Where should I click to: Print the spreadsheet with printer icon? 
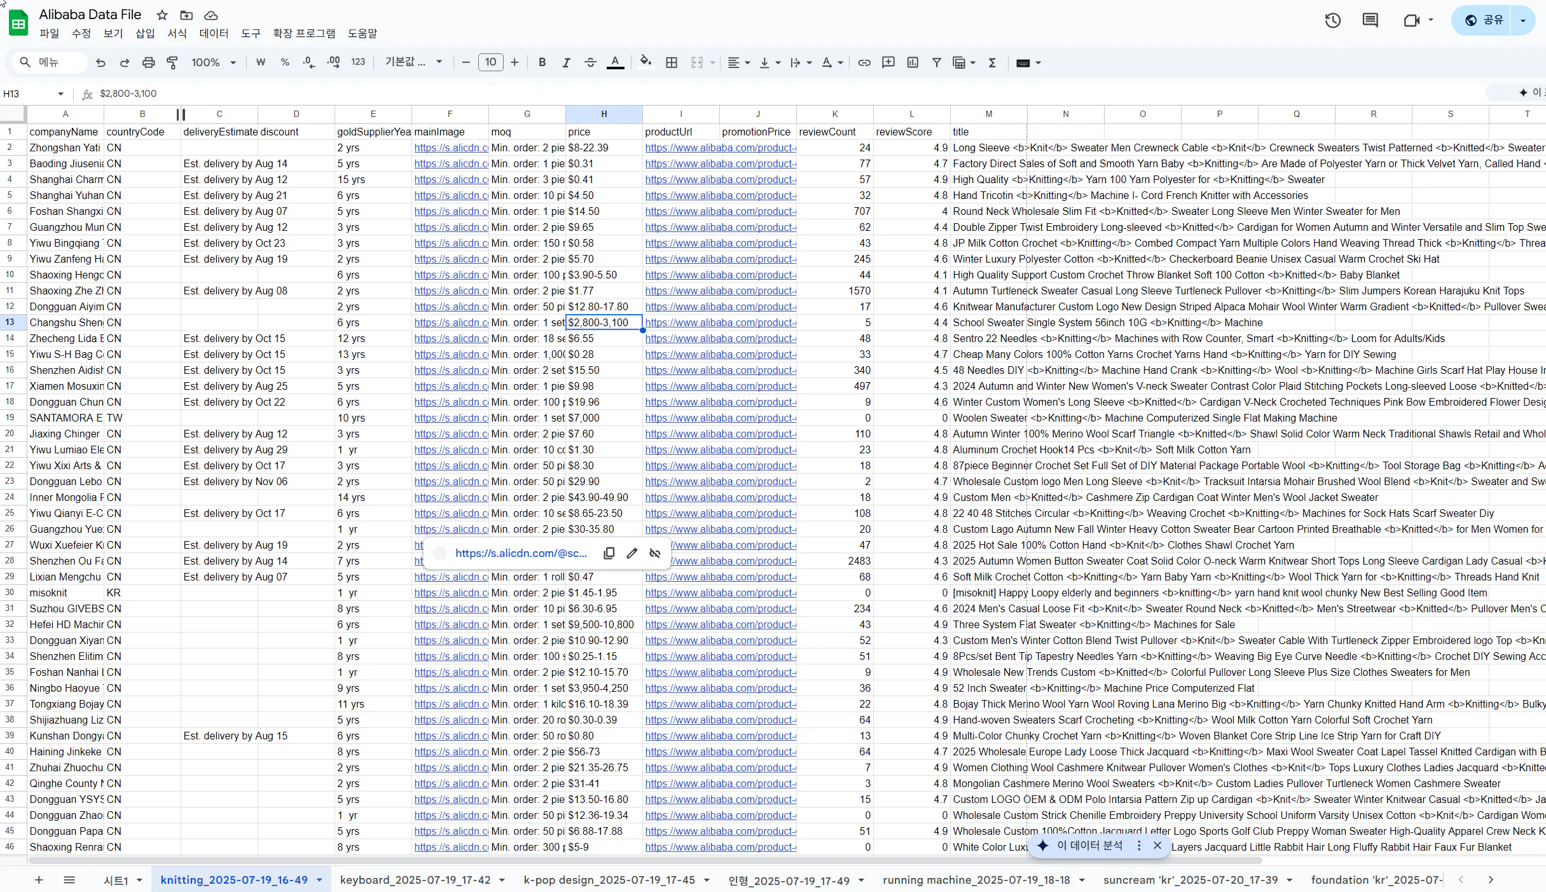point(149,62)
